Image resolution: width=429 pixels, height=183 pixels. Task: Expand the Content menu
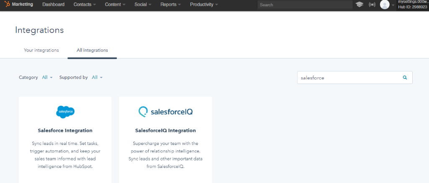[115, 5]
